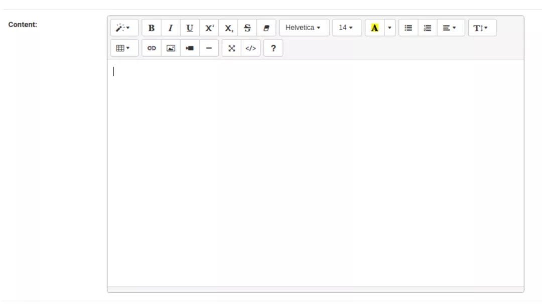Apply superscript formatting
The width and height of the screenshot is (542, 304).
pyautogui.click(x=209, y=28)
